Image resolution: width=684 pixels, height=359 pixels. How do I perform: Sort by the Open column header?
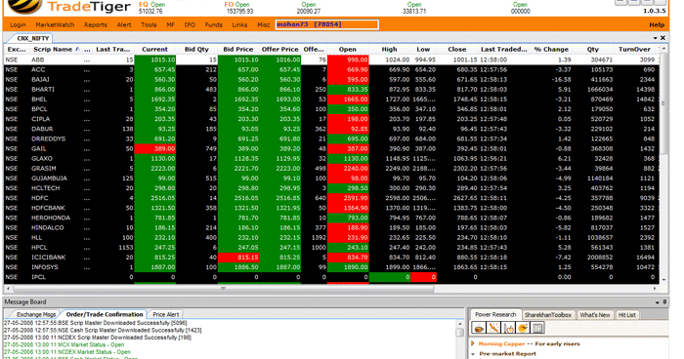(x=348, y=49)
